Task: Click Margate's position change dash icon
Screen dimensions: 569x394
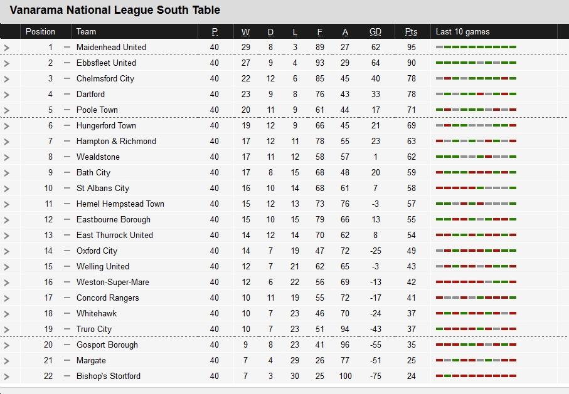Action: click(66, 360)
